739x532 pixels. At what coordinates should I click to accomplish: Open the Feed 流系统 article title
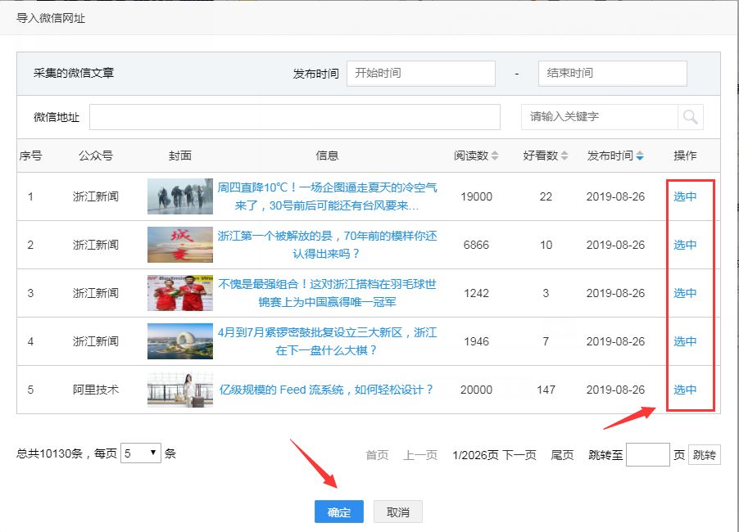(x=326, y=390)
